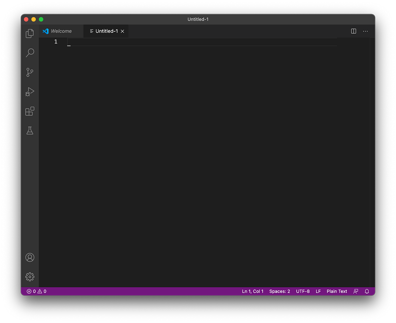The image size is (396, 323).
Task: Open the editor More Actions menu
Action: point(365,31)
